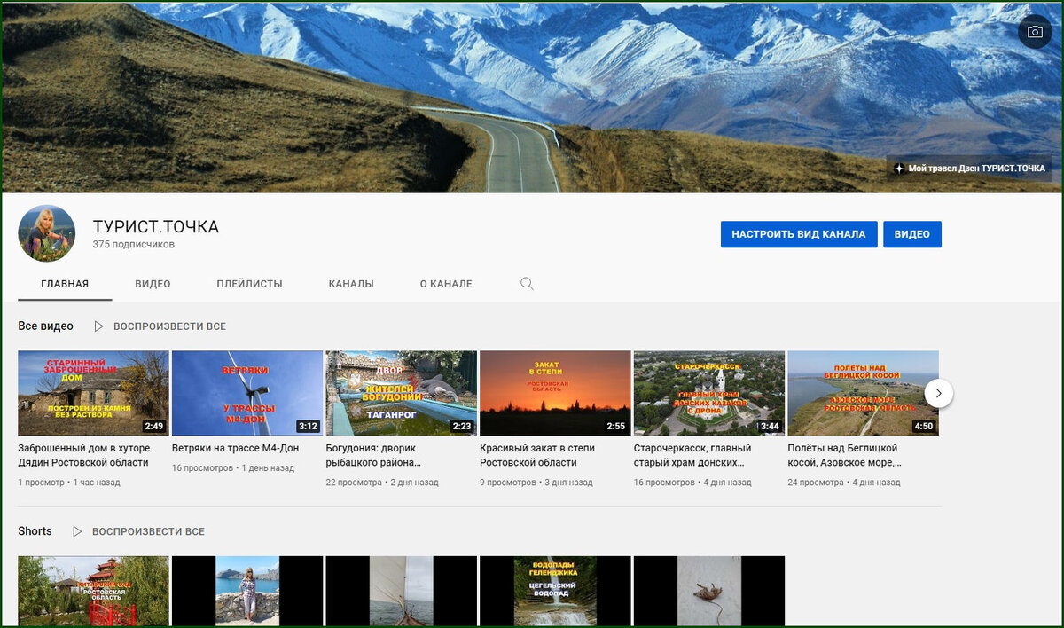Image resolution: width=1064 pixels, height=628 pixels.
Task: Open video «Заброшенный дом в хуторе Дядин»
Action: [92, 393]
